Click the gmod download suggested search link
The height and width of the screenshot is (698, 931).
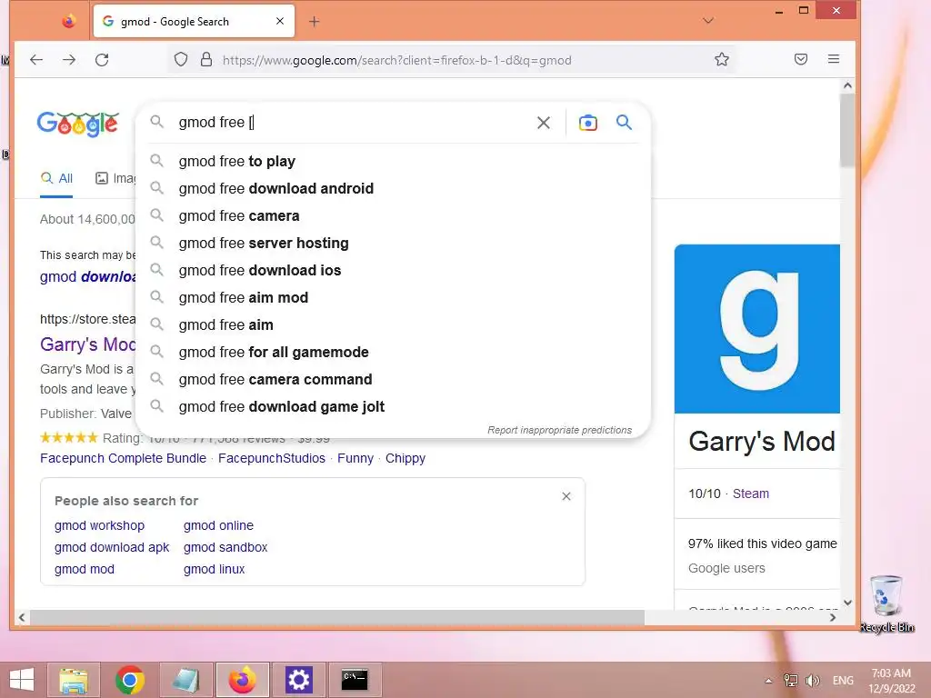pyautogui.click(x=87, y=277)
